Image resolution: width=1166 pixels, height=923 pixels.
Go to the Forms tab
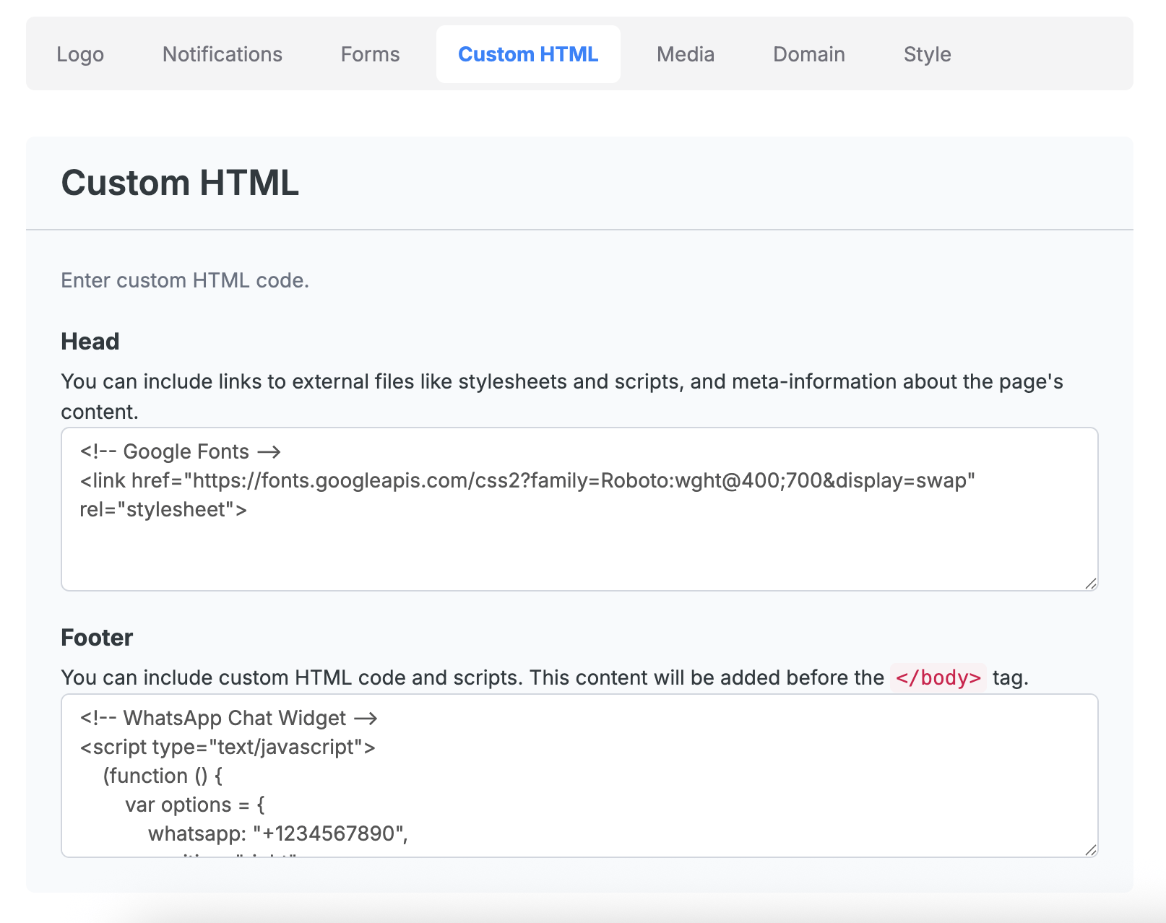point(370,54)
